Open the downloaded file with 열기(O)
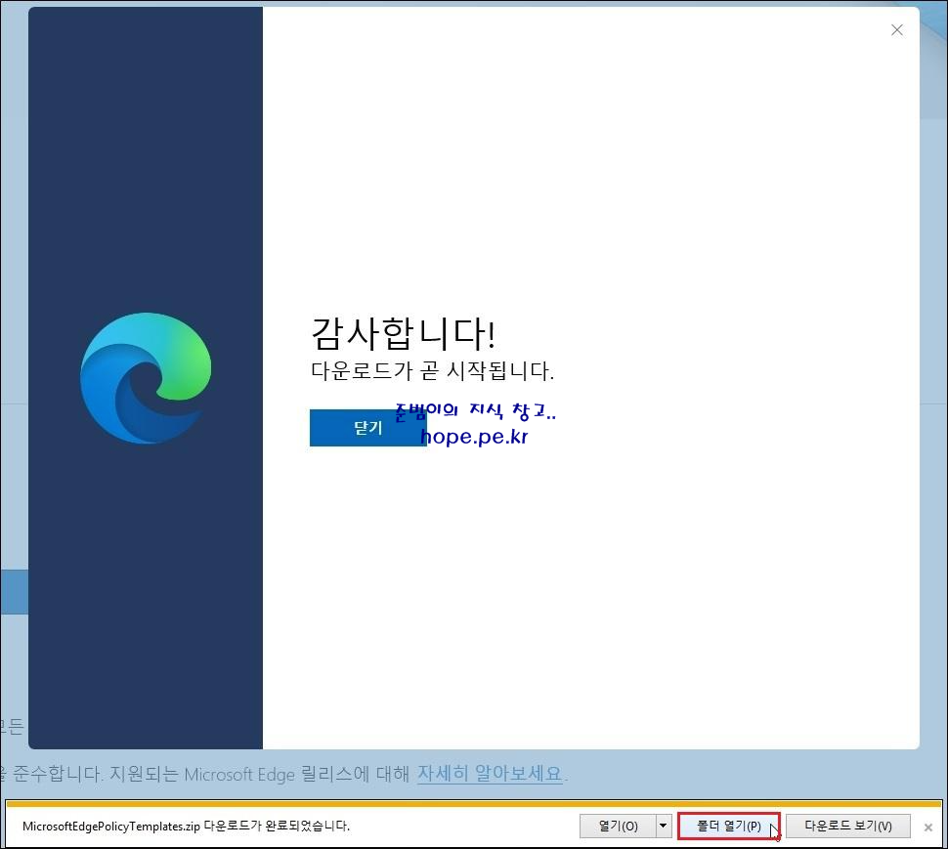Image resolution: width=948 pixels, height=849 pixels. click(x=618, y=826)
